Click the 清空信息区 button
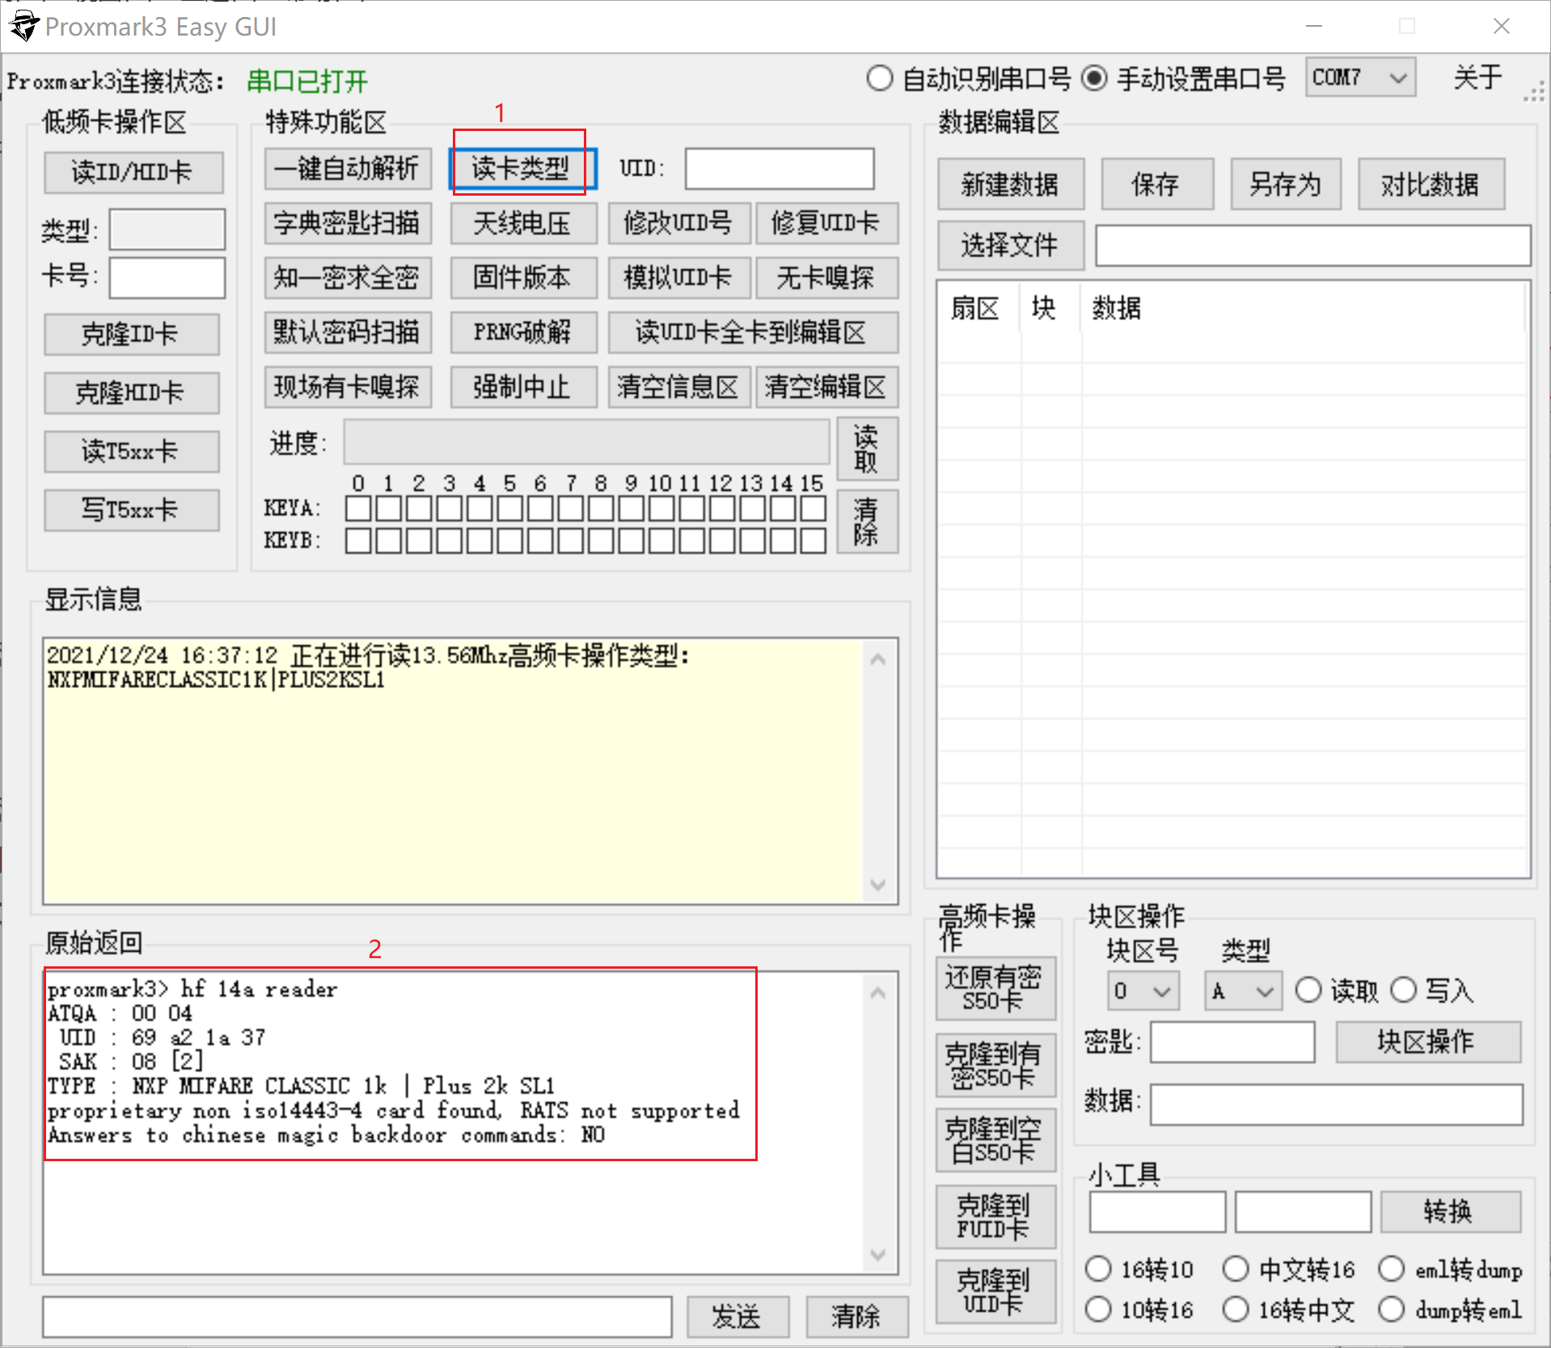This screenshot has width=1551, height=1348. click(679, 387)
